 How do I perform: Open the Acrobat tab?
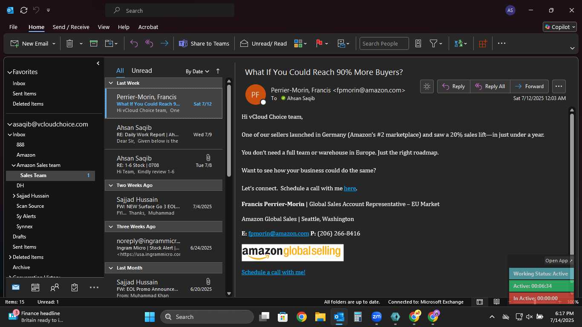pyautogui.click(x=148, y=27)
